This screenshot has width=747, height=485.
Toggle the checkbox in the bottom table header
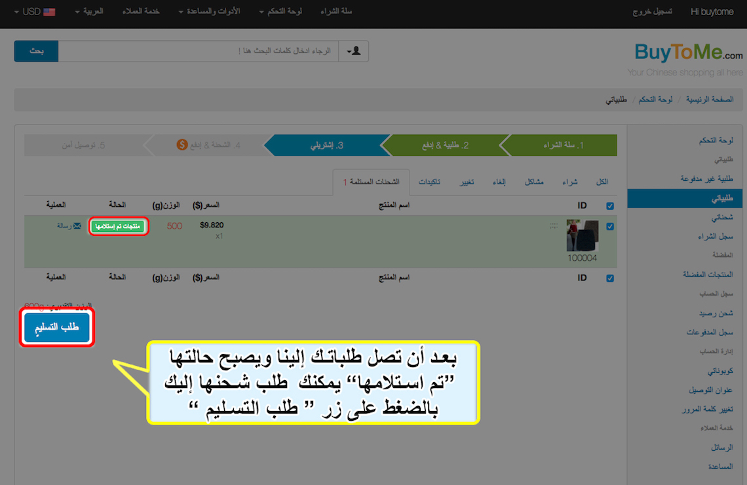(x=611, y=278)
